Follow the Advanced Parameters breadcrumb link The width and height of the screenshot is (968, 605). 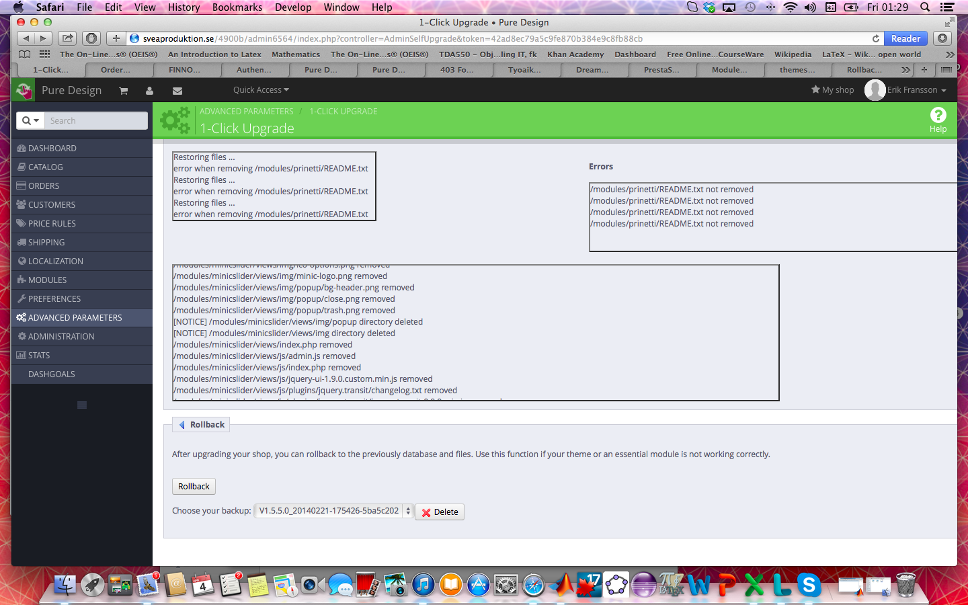(247, 112)
